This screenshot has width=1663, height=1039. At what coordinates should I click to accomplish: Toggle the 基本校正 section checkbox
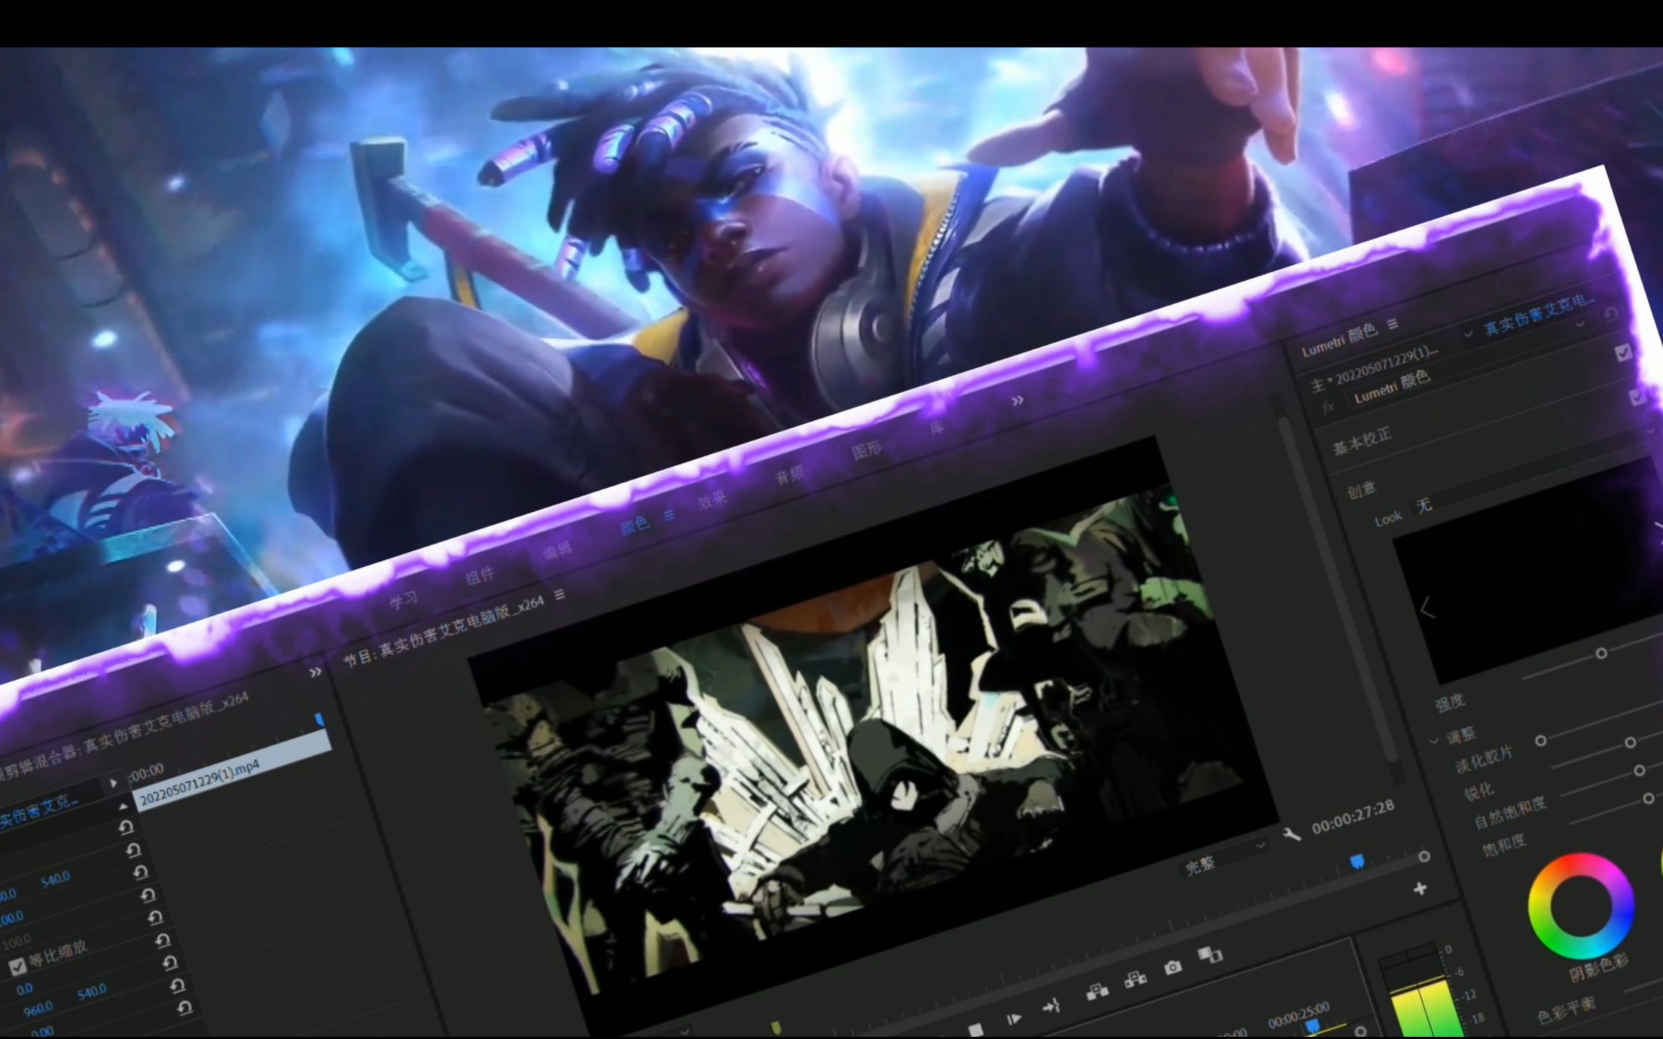(x=1624, y=352)
